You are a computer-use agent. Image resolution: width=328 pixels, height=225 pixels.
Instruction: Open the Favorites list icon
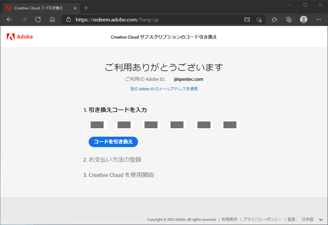coord(275,19)
